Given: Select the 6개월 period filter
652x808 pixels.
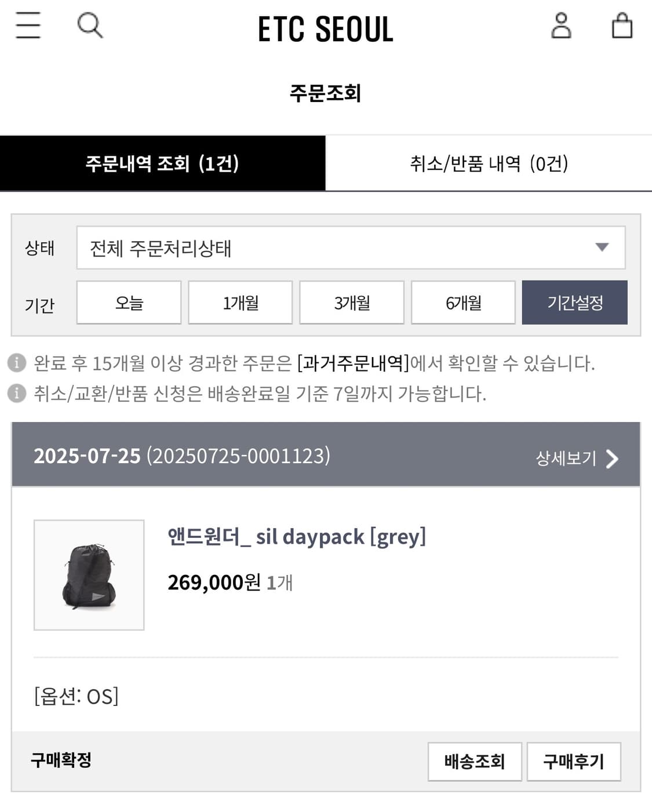Looking at the screenshot, I should [x=463, y=302].
